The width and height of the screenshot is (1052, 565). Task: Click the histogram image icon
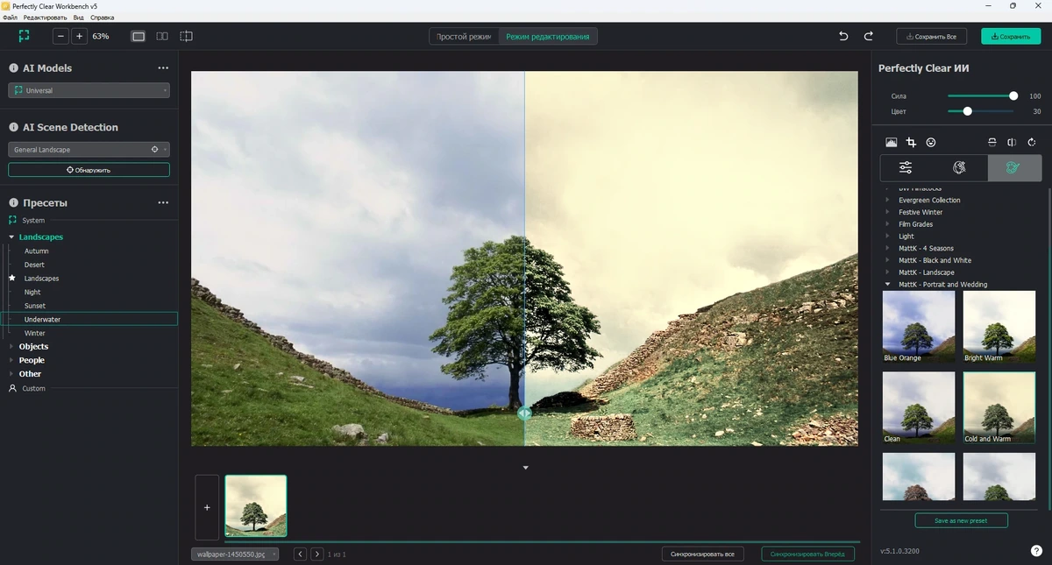pos(892,142)
